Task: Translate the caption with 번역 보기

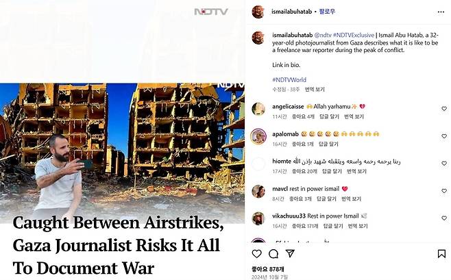Action: [315, 89]
